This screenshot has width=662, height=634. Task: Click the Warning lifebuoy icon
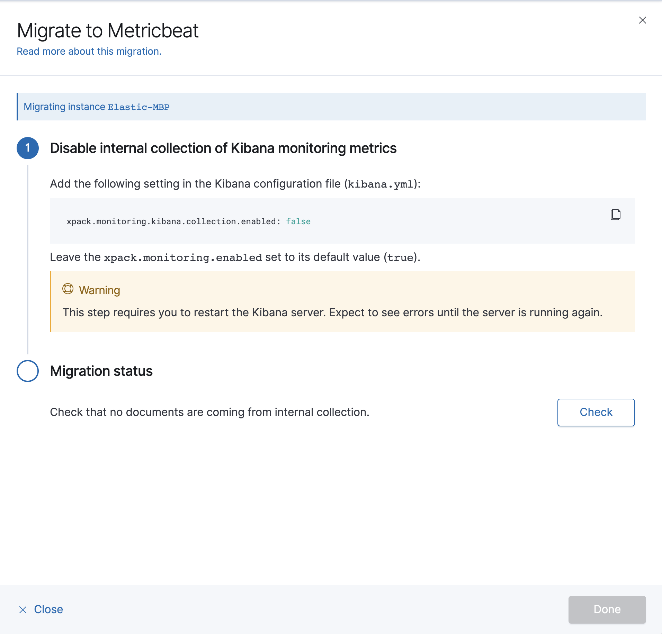coord(68,289)
